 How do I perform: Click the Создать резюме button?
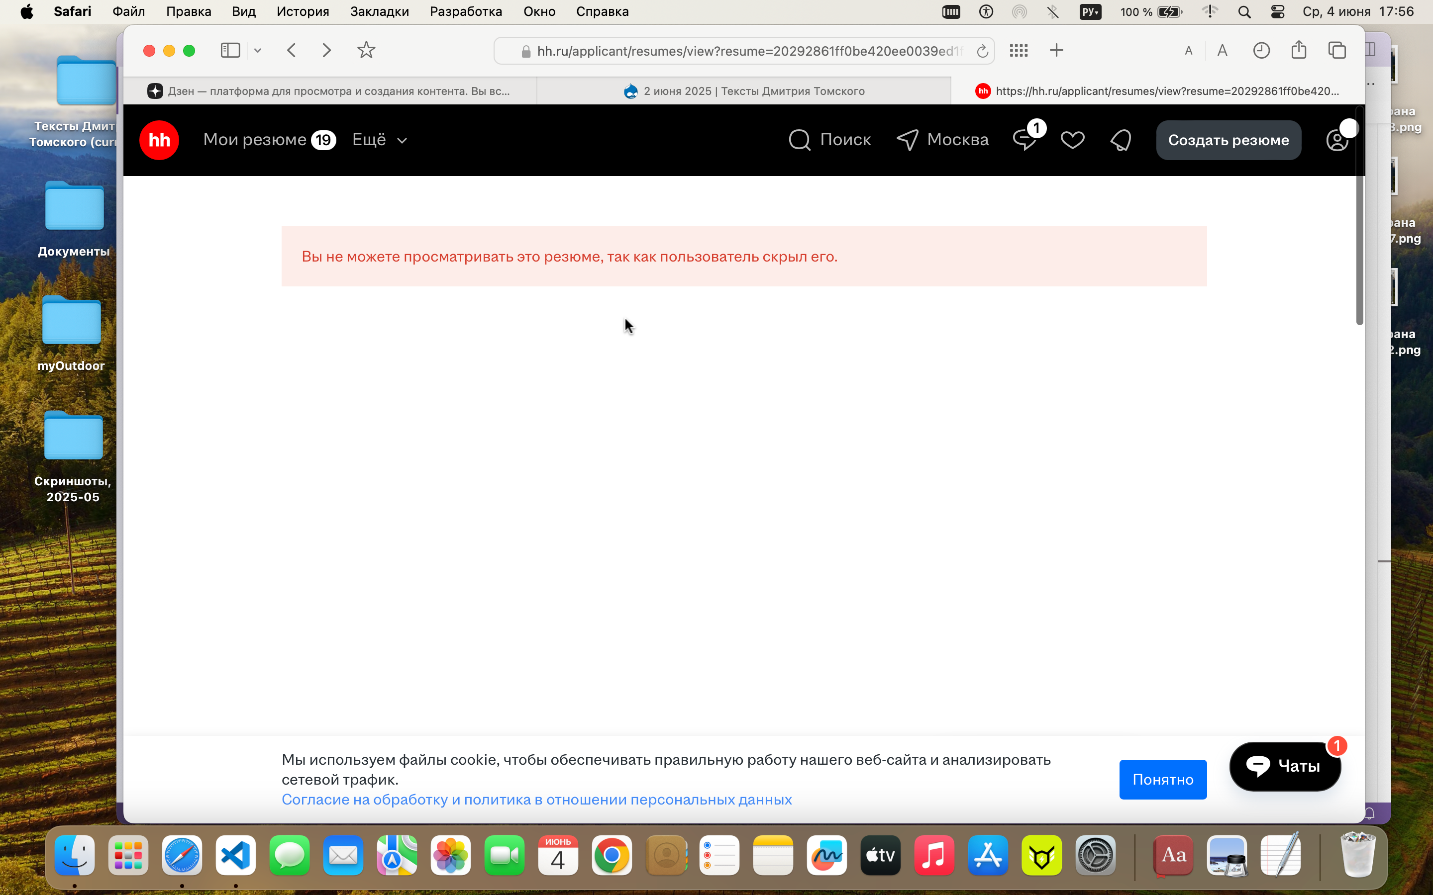click(x=1228, y=140)
